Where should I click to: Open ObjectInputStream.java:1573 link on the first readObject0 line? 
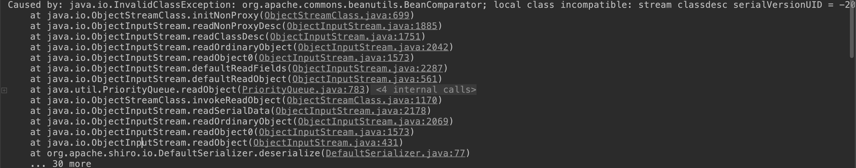point(334,58)
